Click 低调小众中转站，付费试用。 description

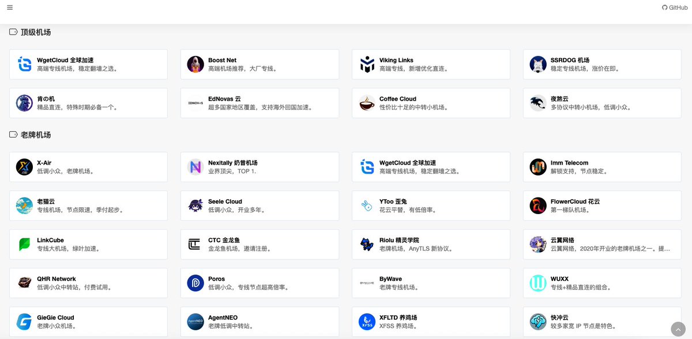click(74, 287)
